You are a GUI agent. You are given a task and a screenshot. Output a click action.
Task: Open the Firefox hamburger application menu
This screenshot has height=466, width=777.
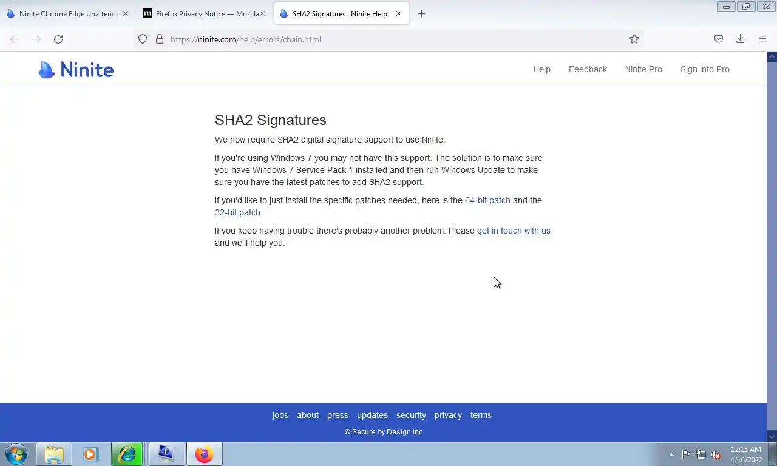coord(762,39)
